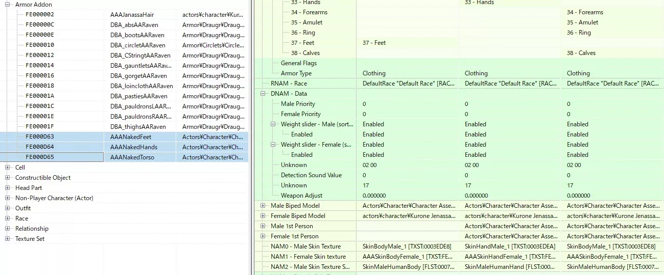Select record FE000D65 in the tree
664x275 pixels.
click(x=40, y=157)
